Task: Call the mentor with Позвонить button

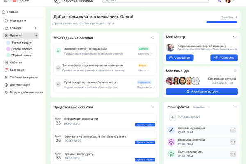Action: 224,58
